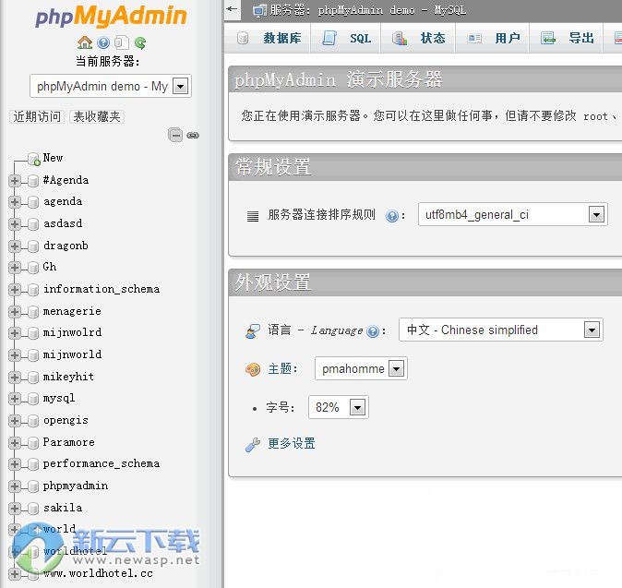
Task: Open the performance_schema database
Action: [102, 463]
